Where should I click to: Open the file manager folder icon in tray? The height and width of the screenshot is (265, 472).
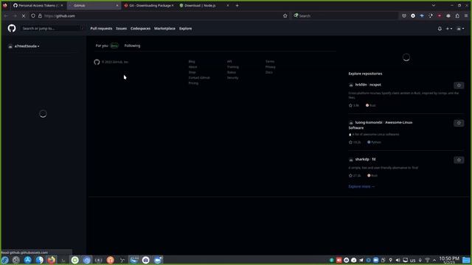pos(466,260)
